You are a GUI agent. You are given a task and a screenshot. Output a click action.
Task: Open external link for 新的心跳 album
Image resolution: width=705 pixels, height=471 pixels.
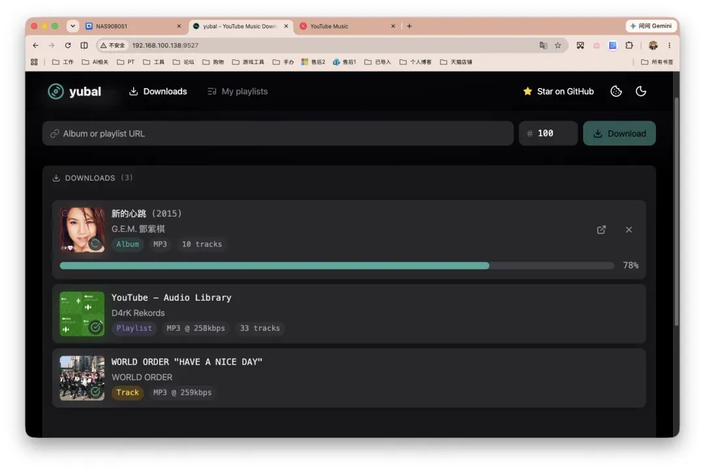[601, 230]
